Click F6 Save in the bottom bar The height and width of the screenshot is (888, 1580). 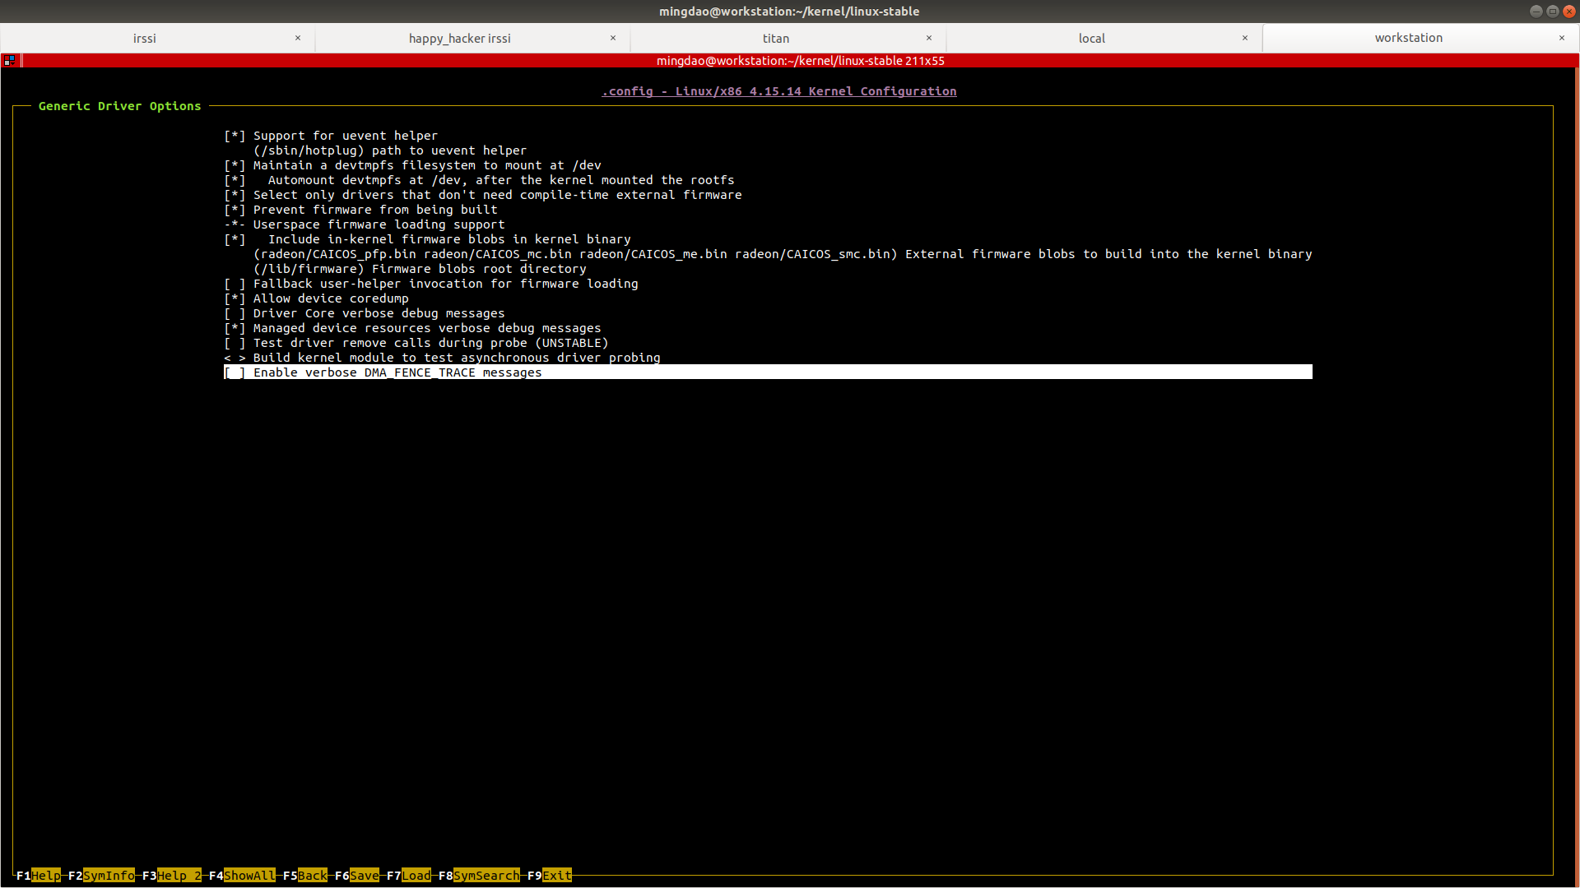[x=357, y=876]
